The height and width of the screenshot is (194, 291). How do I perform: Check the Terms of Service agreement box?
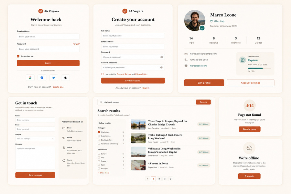point(102,74)
